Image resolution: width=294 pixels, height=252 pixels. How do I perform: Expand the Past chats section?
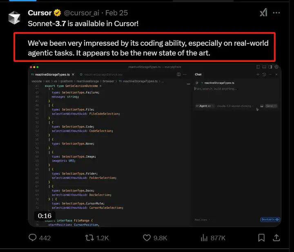coord(202,220)
